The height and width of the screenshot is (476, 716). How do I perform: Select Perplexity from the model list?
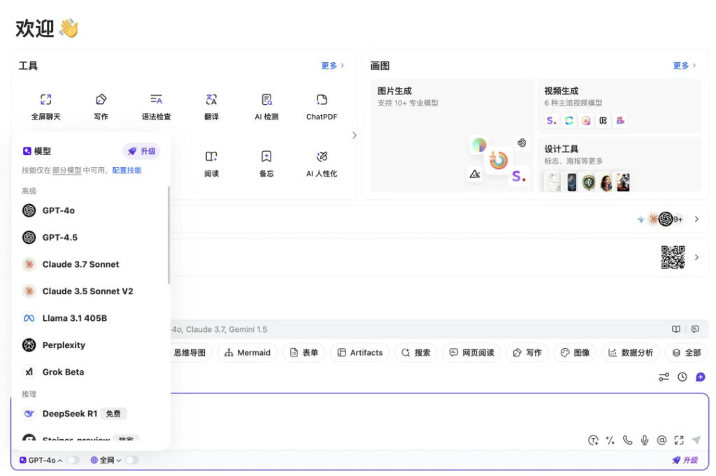(x=92, y=345)
